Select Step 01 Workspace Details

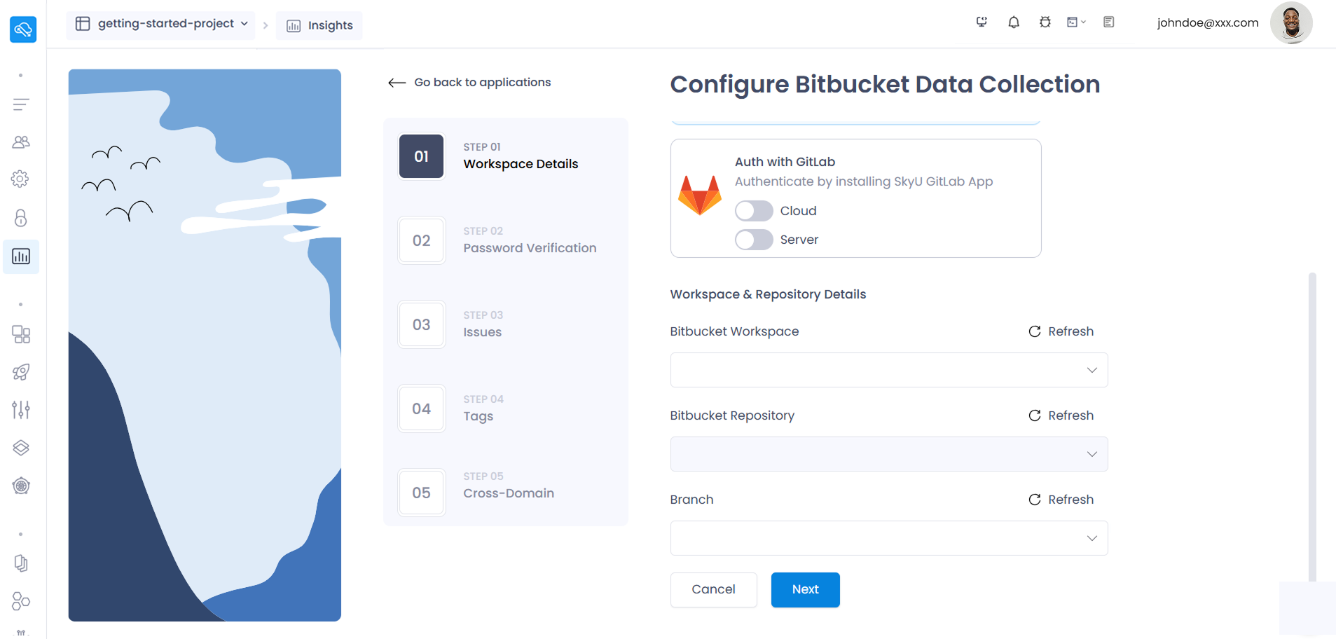point(506,156)
